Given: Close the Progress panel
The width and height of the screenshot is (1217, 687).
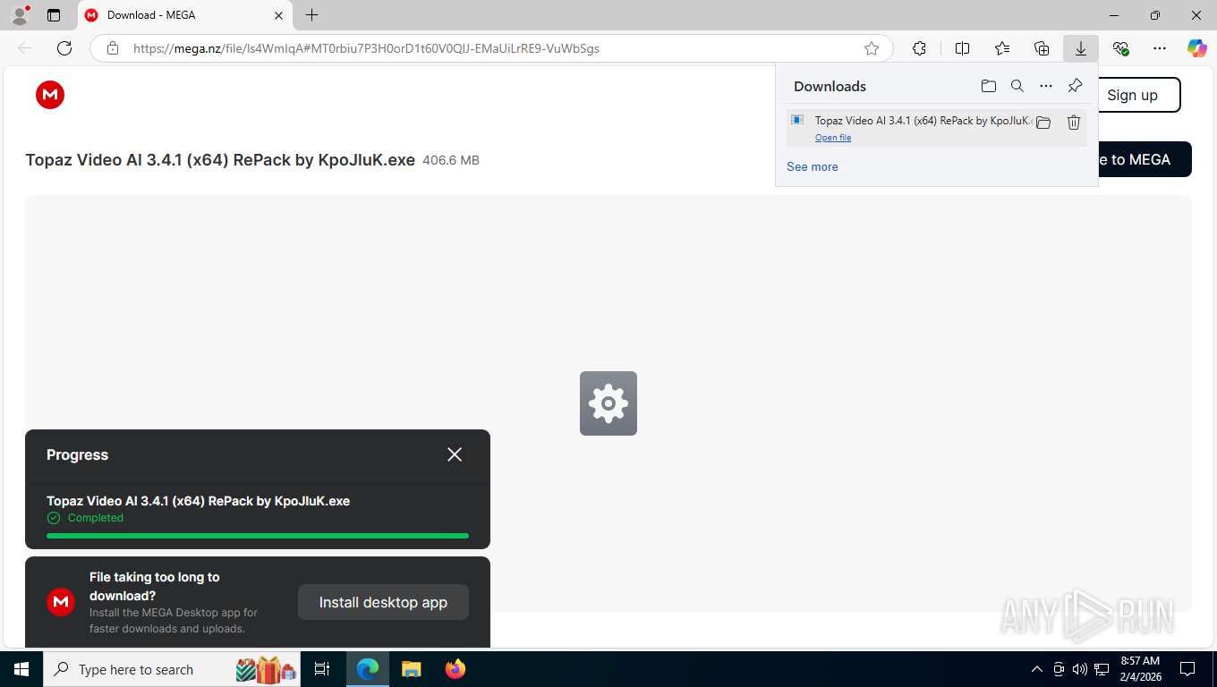Looking at the screenshot, I should point(455,454).
